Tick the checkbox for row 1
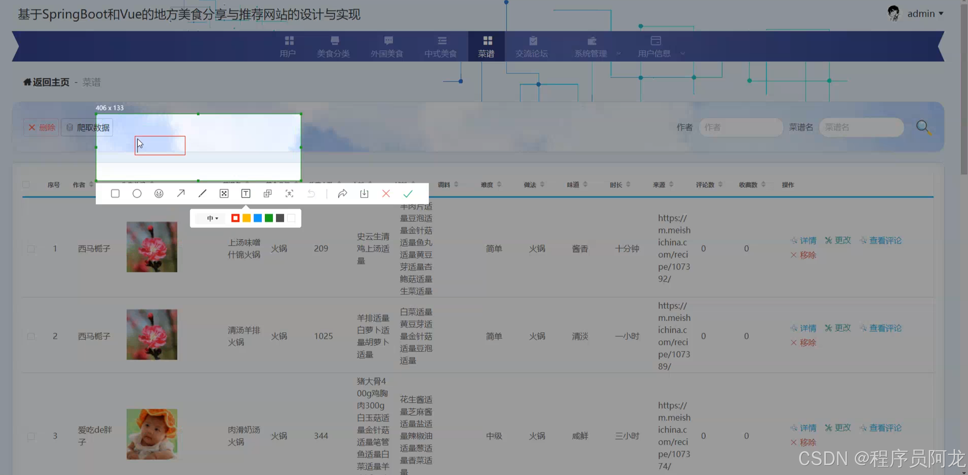 [x=31, y=249]
